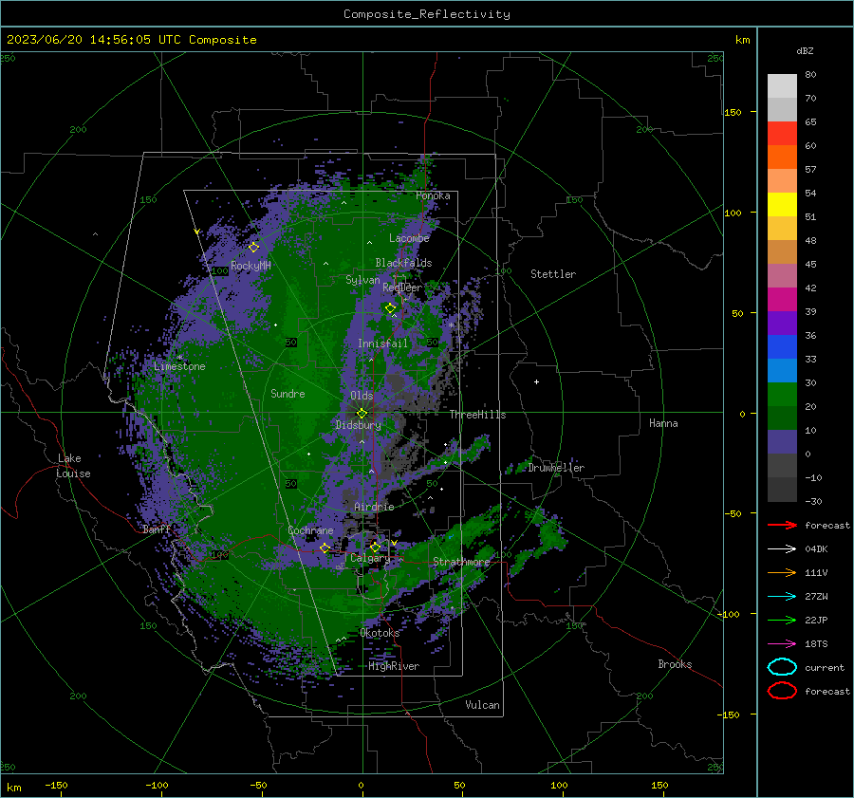
Task: Click the Okotoks town label
Action: coord(380,633)
